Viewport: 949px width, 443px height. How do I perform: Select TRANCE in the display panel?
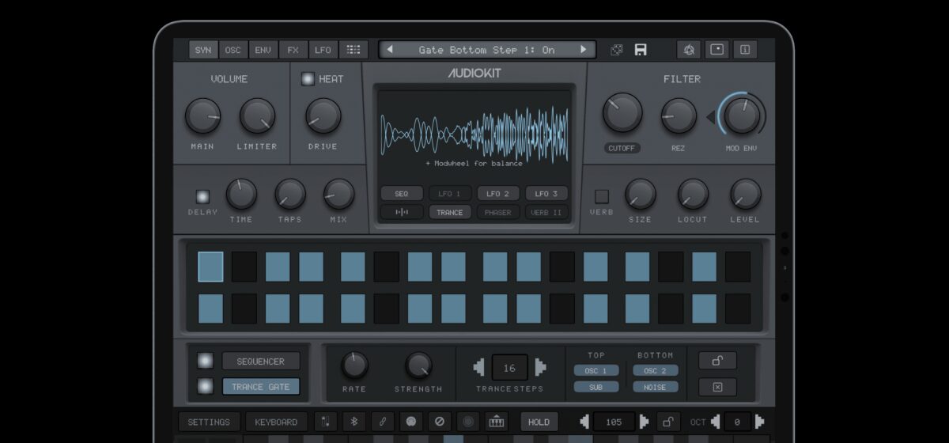tap(450, 212)
